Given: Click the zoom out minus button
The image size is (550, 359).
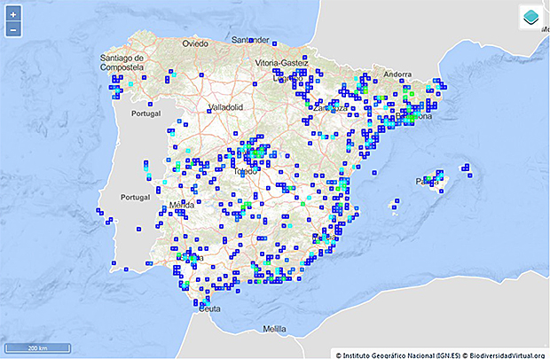Looking at the screenshot, I should coord(13,30).
